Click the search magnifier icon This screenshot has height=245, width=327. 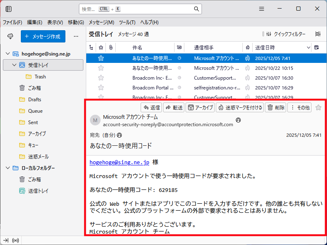click(x=196, y=9)
